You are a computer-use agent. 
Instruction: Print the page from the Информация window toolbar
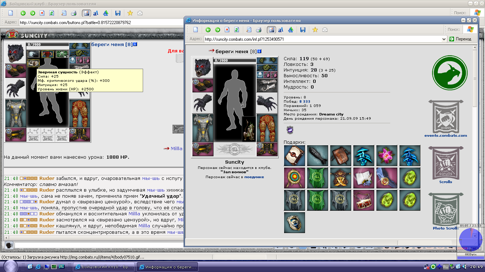click(259, 30)
